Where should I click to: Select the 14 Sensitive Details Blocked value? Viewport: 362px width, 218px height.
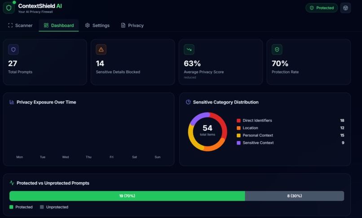pos(100,63)
